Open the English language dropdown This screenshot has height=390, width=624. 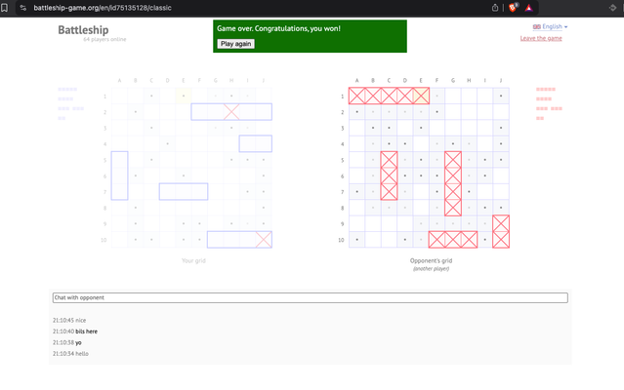551,26
